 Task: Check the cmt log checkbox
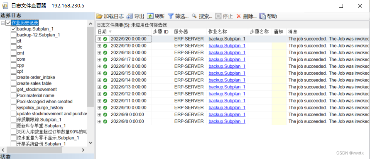pyautogui.click(x=13, y=53)
